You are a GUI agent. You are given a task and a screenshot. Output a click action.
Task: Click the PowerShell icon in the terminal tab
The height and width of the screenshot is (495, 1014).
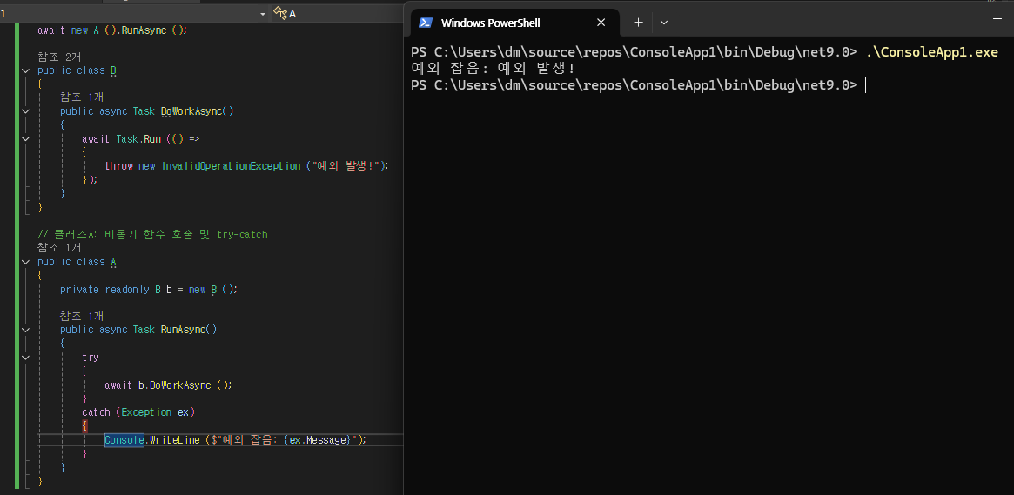point(425,23)
